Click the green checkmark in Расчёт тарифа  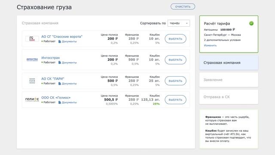pos(251,23)
